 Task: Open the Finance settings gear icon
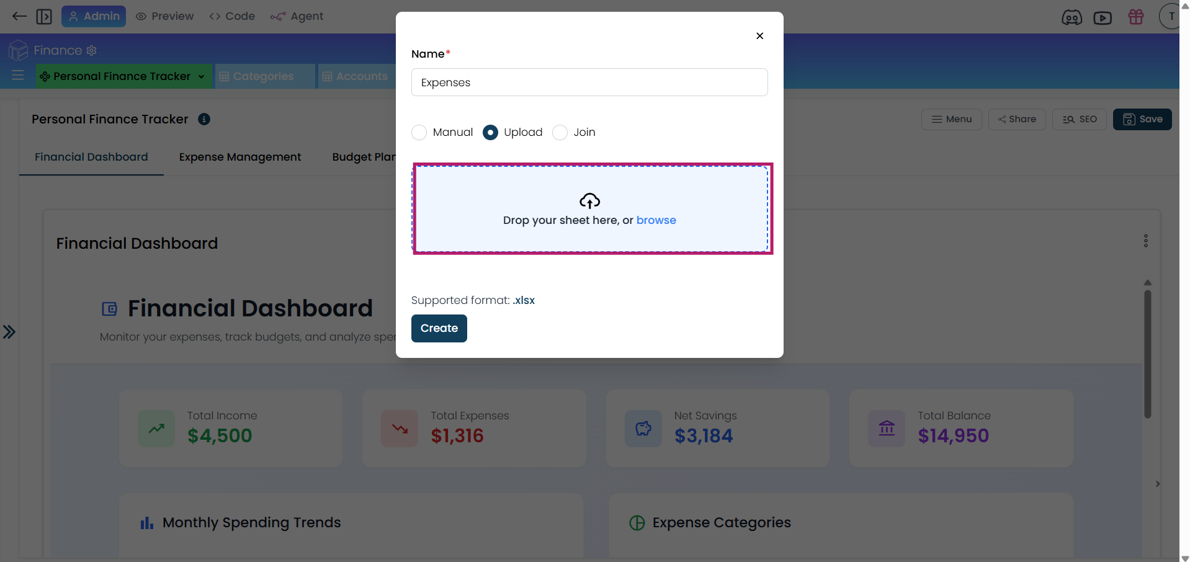pyautogui.click(x=92, y=50)
